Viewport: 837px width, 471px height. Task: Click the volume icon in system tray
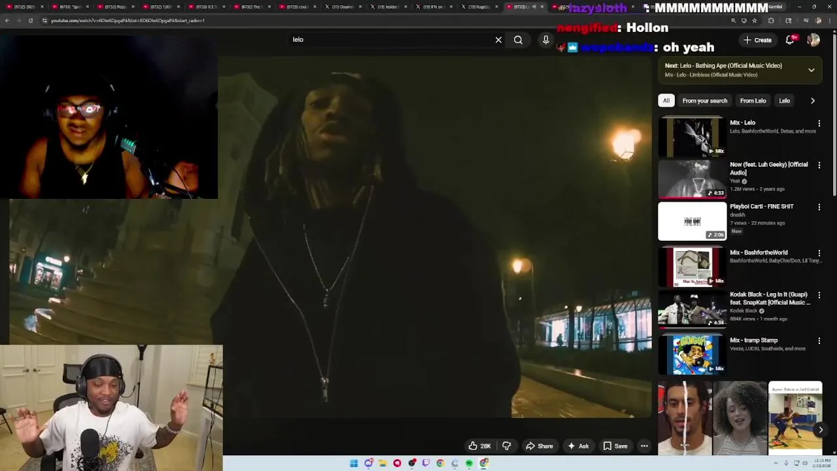(x=804, y=463)
